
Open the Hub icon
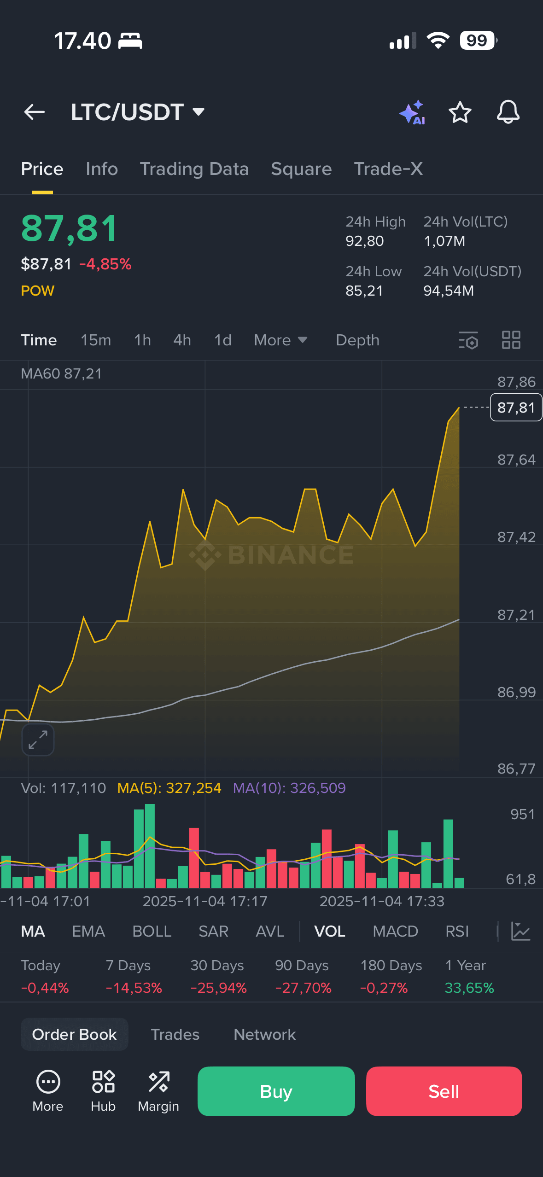pos(103,1090)
